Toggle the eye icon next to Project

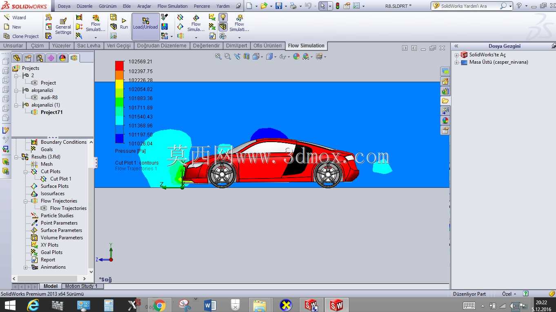(34, 83)
